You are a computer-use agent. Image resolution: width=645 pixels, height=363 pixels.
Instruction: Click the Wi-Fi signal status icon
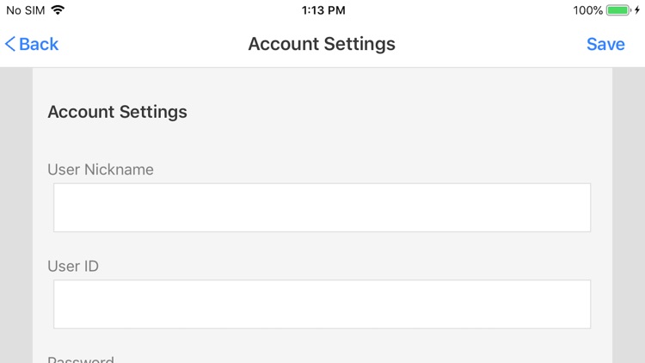58,10
